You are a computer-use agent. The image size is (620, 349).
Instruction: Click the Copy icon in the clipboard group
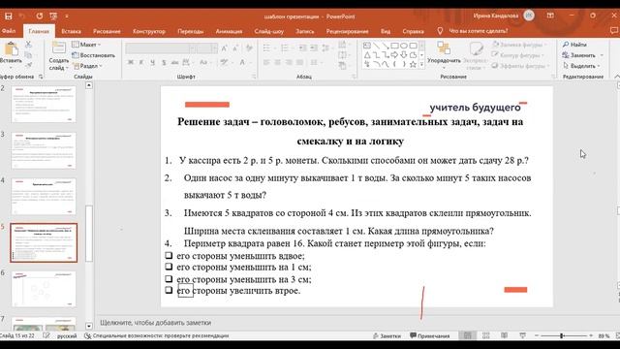coord(28,55)
